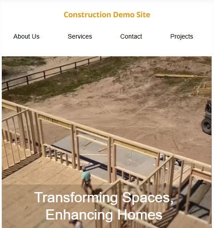Go to the Services menu item

coord(80,36)
